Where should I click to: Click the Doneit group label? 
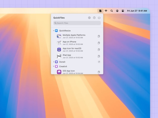pos(62,62)
